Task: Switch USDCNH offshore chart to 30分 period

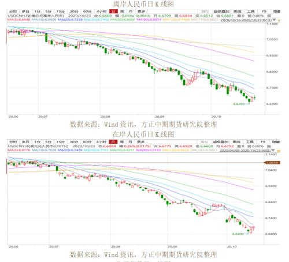Action: (74, 12)
